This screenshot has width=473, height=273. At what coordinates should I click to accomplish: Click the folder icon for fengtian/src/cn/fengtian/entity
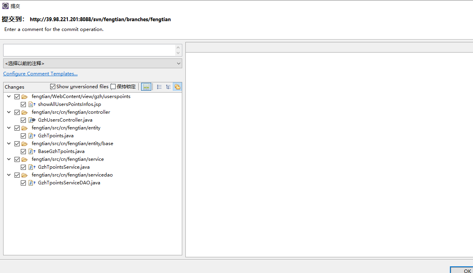[x=24, y=128]
